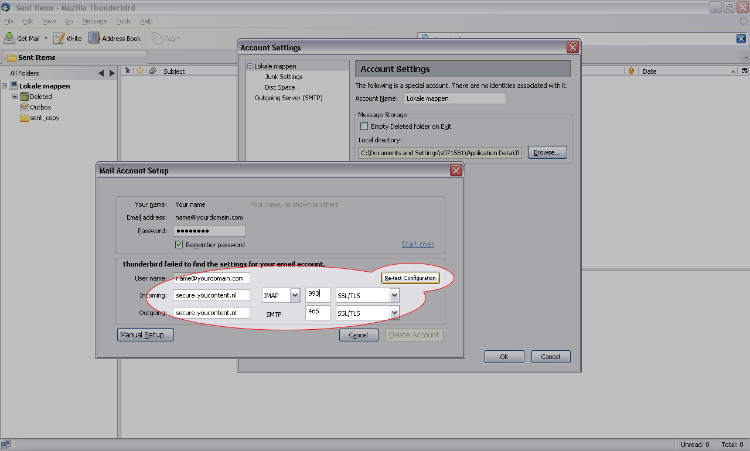750x451 pixels.
Task: Select Outgoing Server (SMTP) in settings tree
Action: pyautogui.click(x=288, y=98)
